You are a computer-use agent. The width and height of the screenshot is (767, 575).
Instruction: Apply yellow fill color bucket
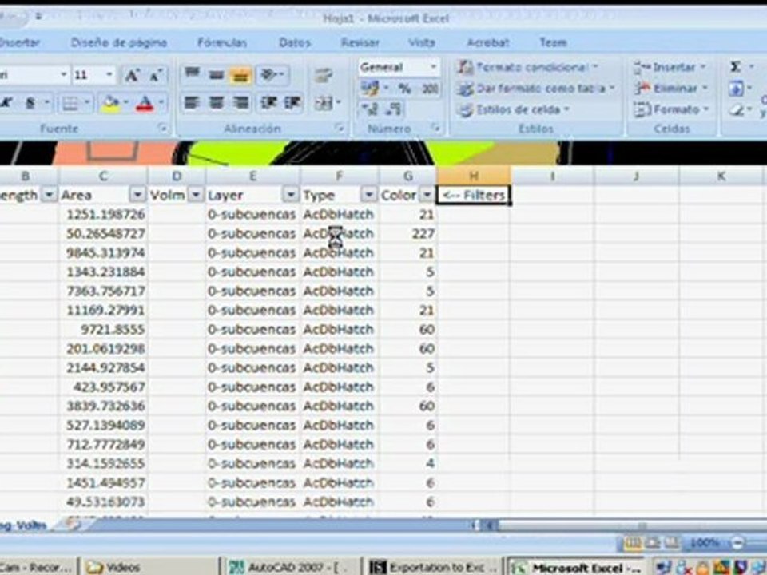point(110,103)
